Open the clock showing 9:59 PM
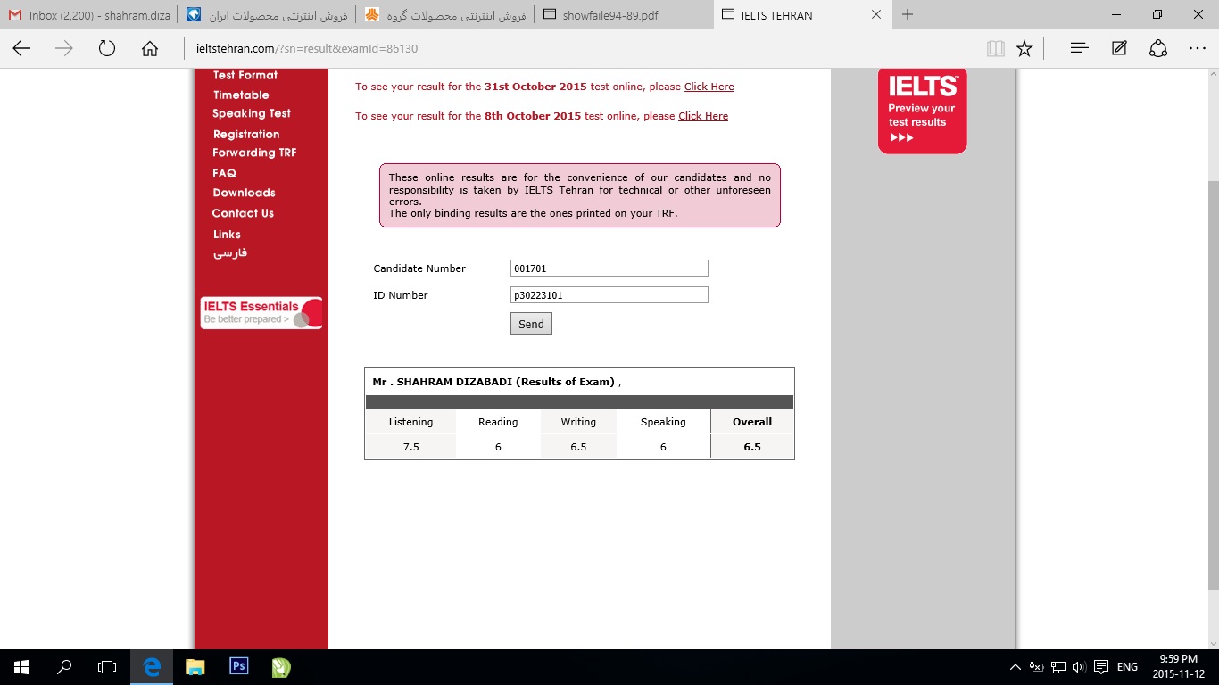The height and width of the screenshot is (685, 1219). (1178, 666)
